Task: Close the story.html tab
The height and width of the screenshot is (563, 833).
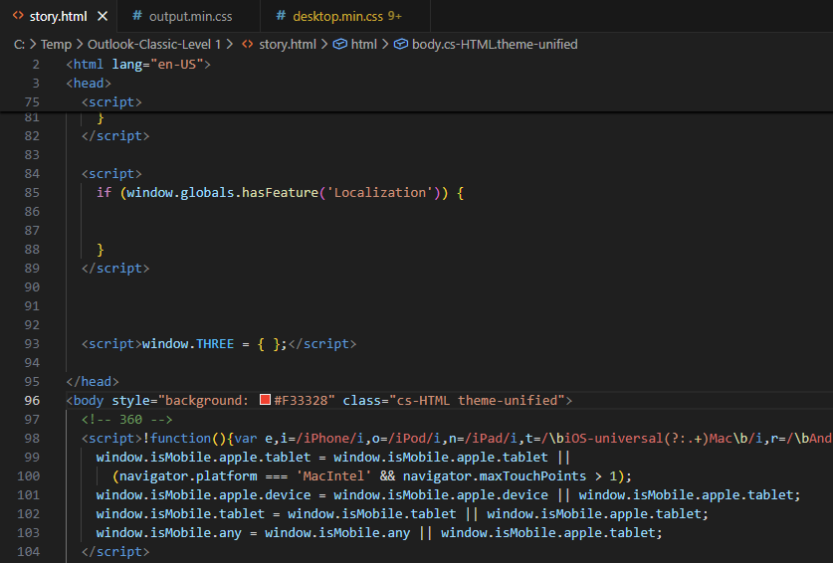Action: (103, 17)
